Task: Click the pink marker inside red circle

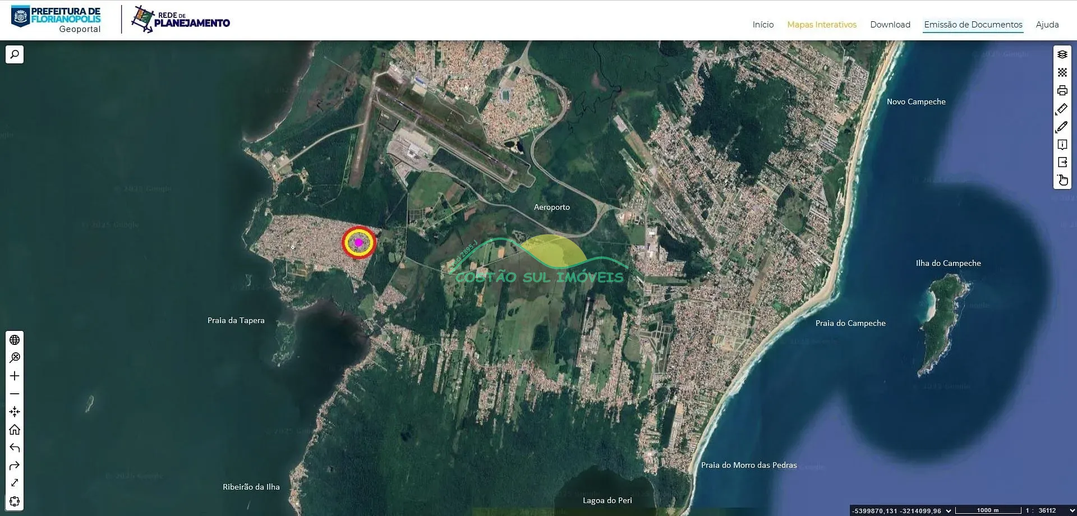Action: [358, 242]
